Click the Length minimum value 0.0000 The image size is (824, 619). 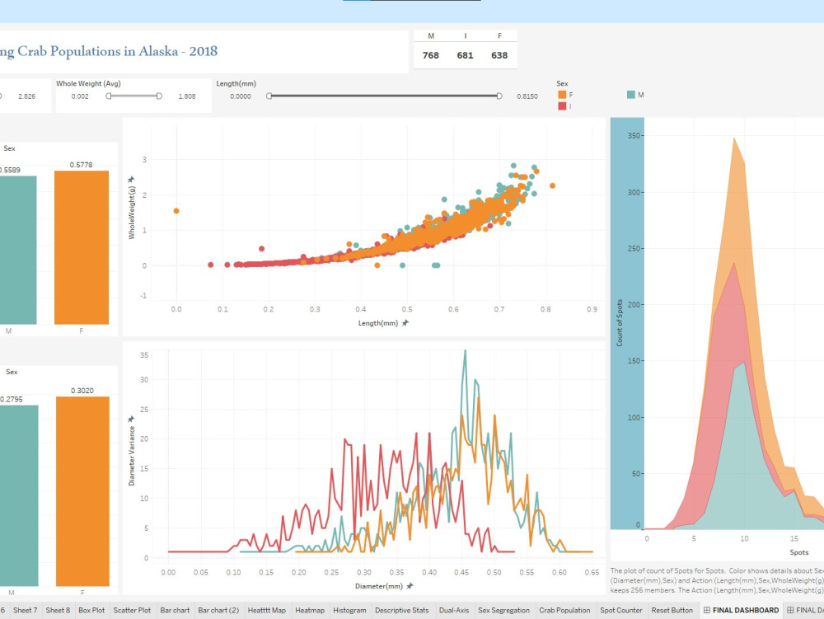(241, 96)
